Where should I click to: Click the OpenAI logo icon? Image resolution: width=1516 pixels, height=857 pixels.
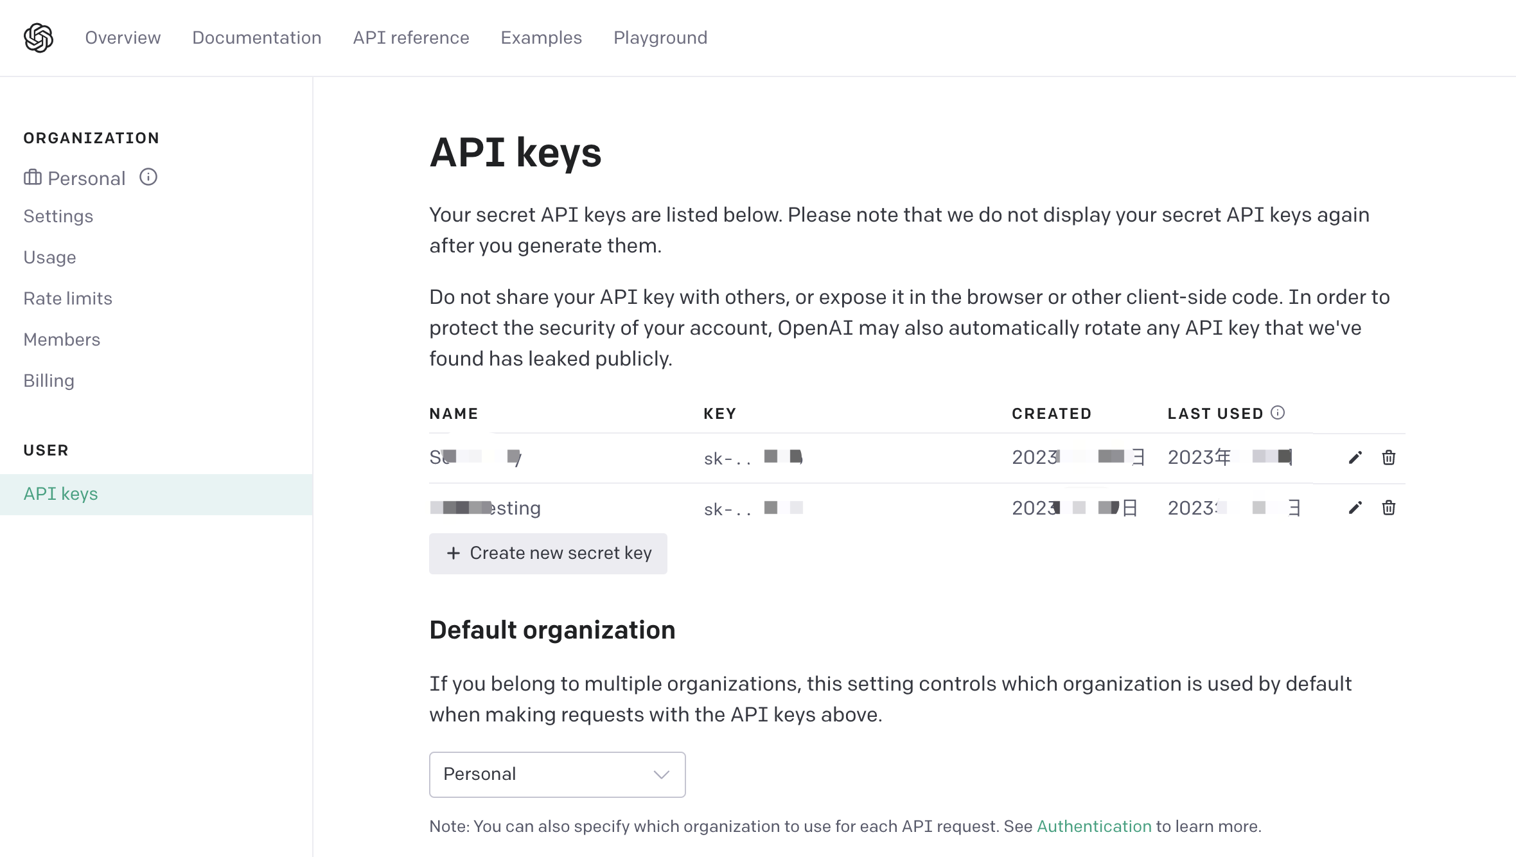(39, 38)
